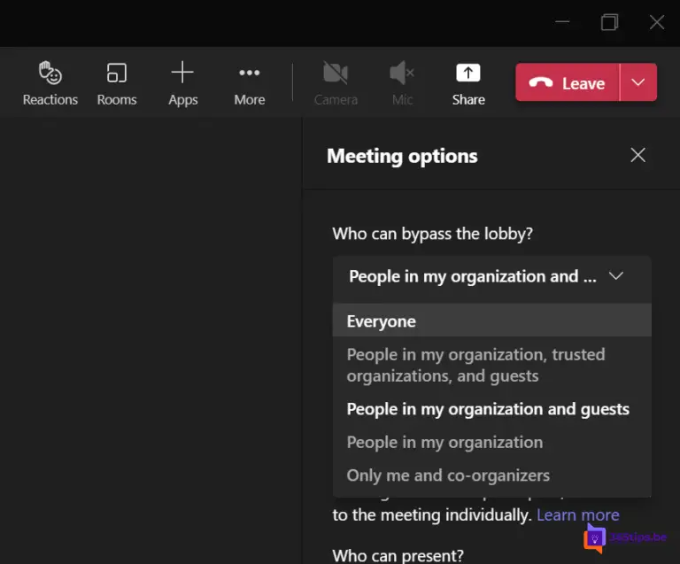Open the More actions menu
Screen dimensions: 680x564
point(250,83)
